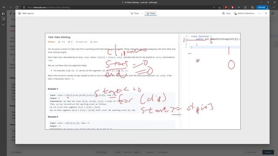Screen dimensions: 278x156
Task: Submit the solution with the Submit button
Action: pyautogui.click(x=268, y=152)
